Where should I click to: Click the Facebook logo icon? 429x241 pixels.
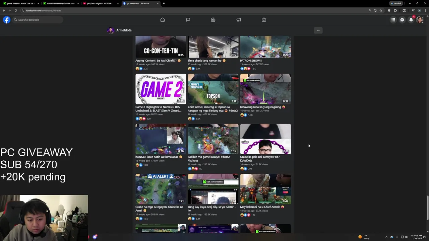tap(6, 20)
